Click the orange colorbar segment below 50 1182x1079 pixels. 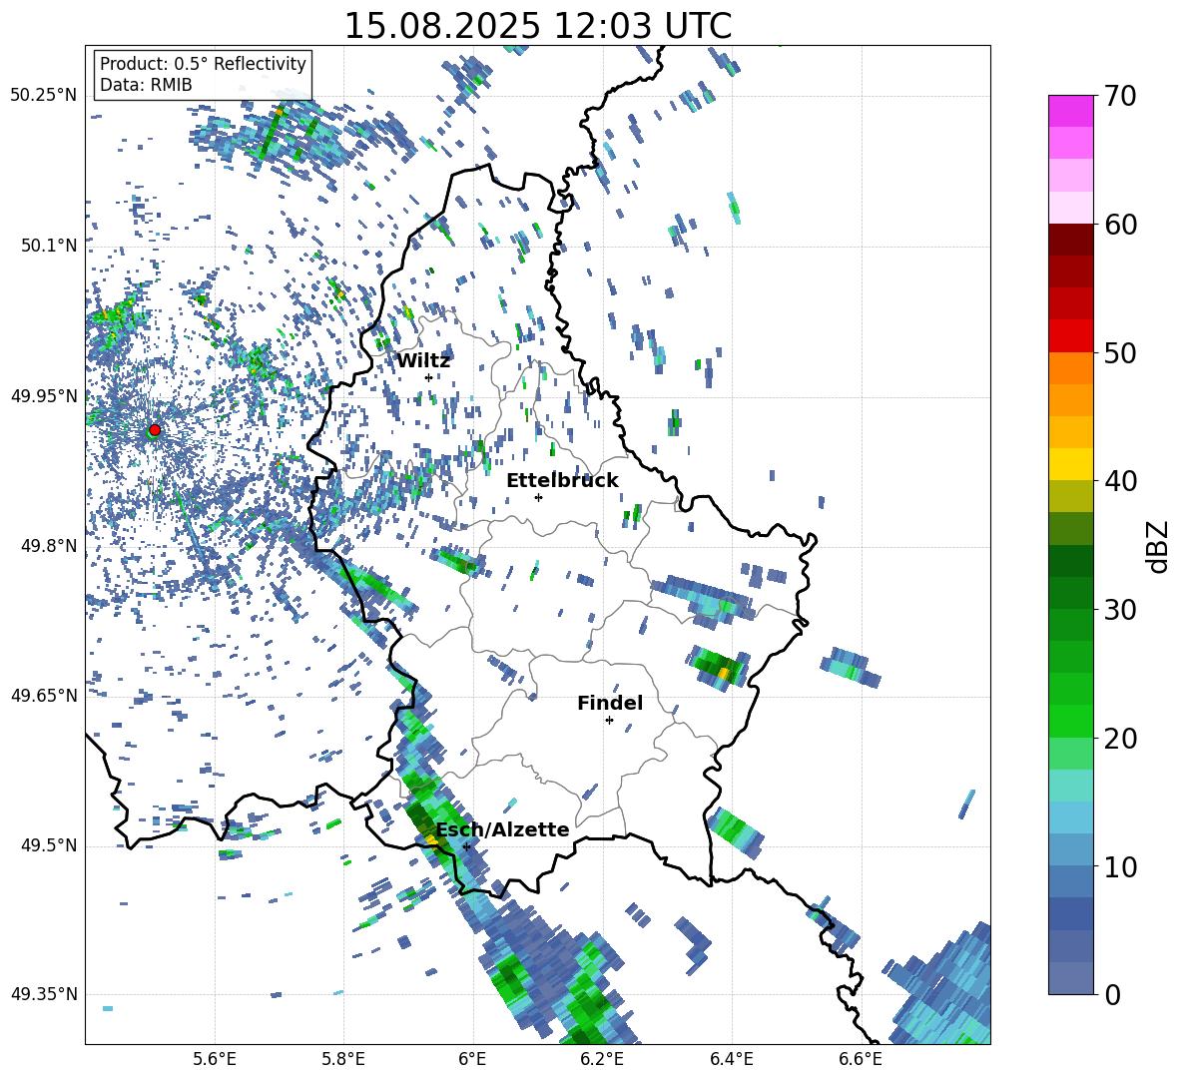click(x=1070, y=368)
